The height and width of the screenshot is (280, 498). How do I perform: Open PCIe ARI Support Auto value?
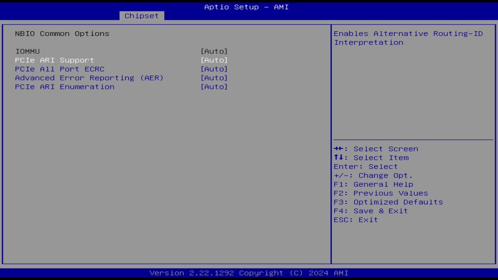tap(214, 60)
